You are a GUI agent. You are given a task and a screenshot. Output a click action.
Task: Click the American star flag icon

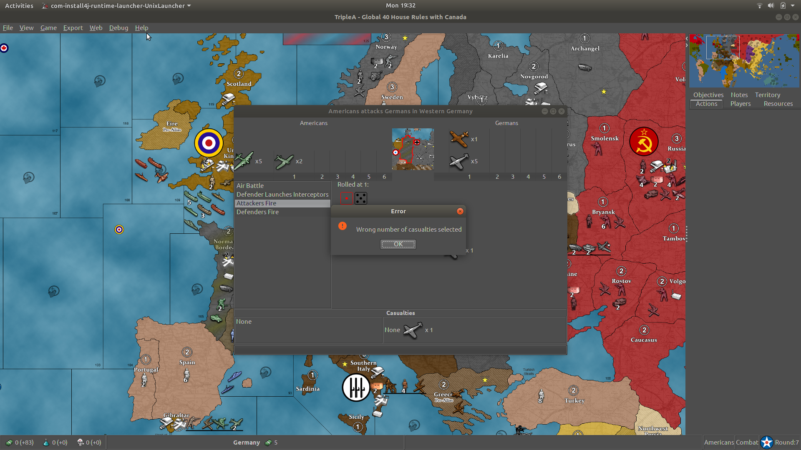(x=767, y=442)
